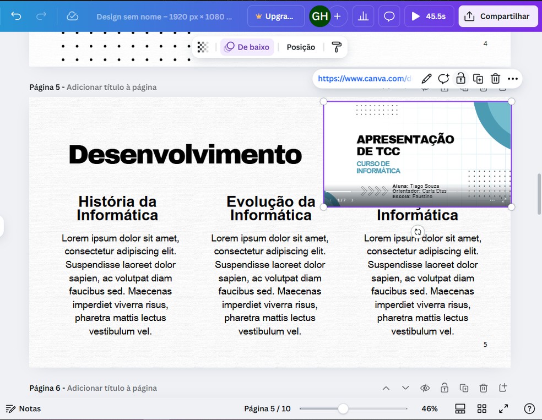Screen dimensions: 542x420
Task: Click the 'Compartilhar' button
Action: click(x=497, y=16)
